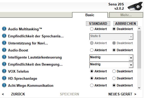The image size is (144, 98).
Task: Click info icon beside VOX-Telefon
Action: pyautogui.click(x=4, y=71)
